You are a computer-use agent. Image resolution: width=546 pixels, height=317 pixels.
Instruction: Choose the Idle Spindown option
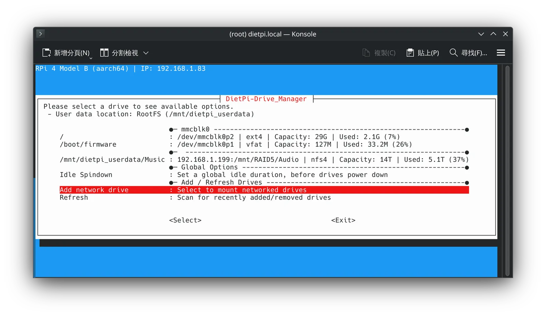(x=264, y=175)
